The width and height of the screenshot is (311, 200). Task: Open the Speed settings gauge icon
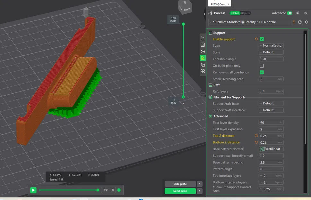tap(203, 52)
